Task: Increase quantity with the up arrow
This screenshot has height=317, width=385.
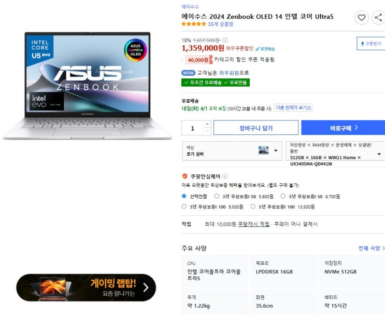Action: pos(207,124)
